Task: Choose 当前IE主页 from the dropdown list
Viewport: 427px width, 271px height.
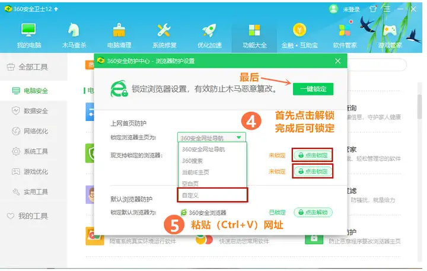Action: (212, 172)
